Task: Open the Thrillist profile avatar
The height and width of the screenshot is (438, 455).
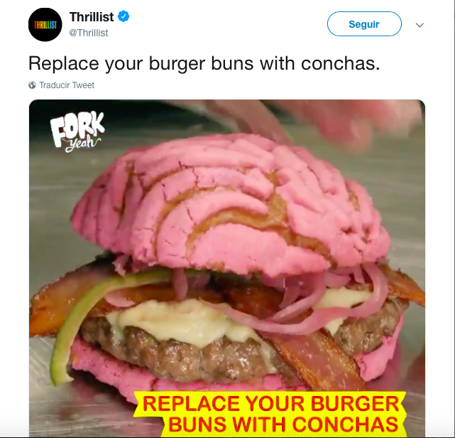Action: (x=45, y=25)
